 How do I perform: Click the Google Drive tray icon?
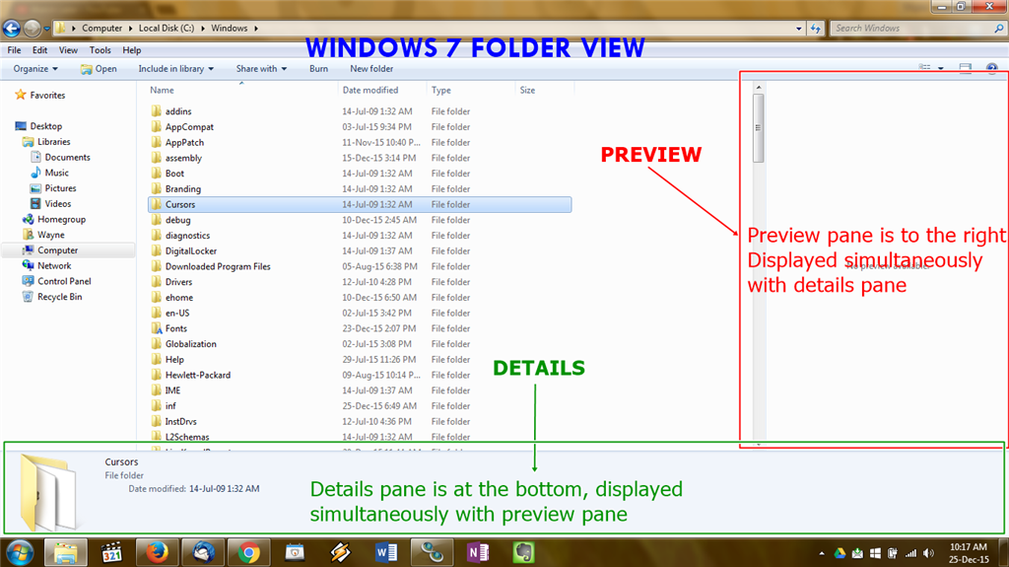pos(840,553)
